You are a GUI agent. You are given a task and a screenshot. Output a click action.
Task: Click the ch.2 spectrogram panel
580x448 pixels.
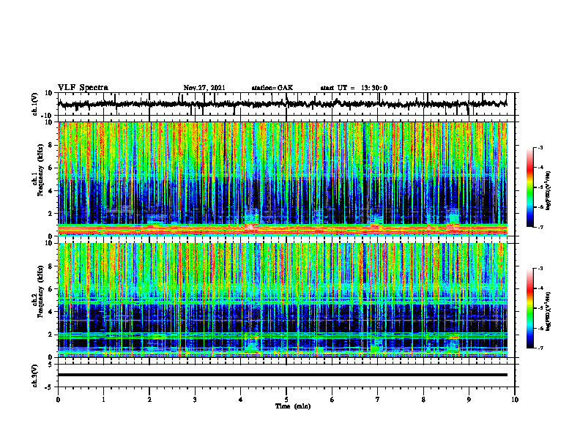282,300
